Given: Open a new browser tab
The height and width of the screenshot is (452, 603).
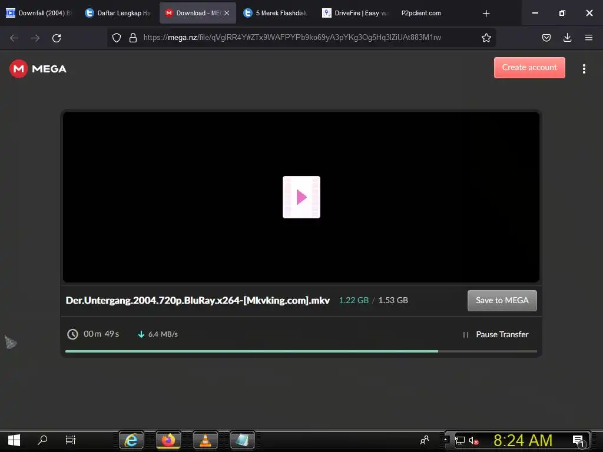Looking at the screenshot, I should 486,14.
